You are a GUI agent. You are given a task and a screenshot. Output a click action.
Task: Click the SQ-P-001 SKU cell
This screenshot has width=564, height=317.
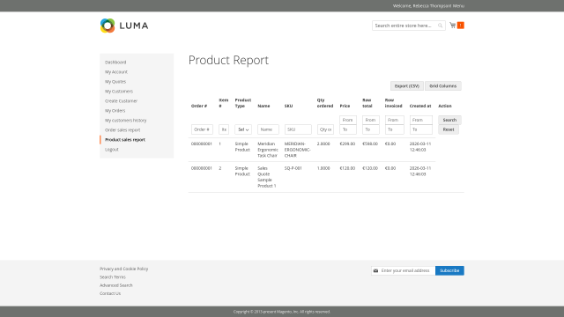point(293,168)
